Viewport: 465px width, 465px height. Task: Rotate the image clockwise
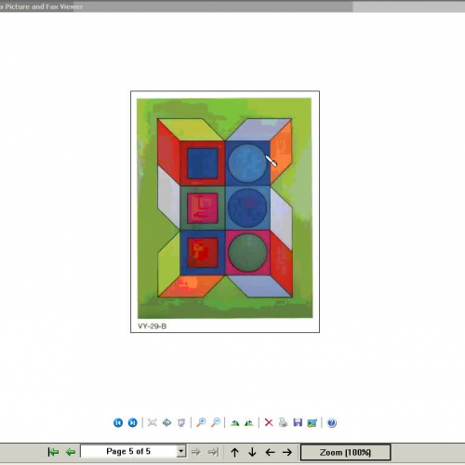point(234,422)
